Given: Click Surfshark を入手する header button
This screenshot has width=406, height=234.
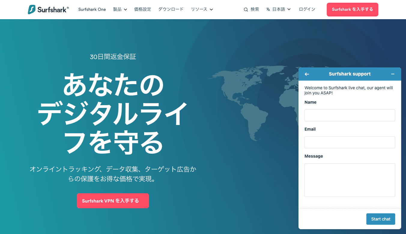Looking at the screenshot, I should [x=353, y=10].
